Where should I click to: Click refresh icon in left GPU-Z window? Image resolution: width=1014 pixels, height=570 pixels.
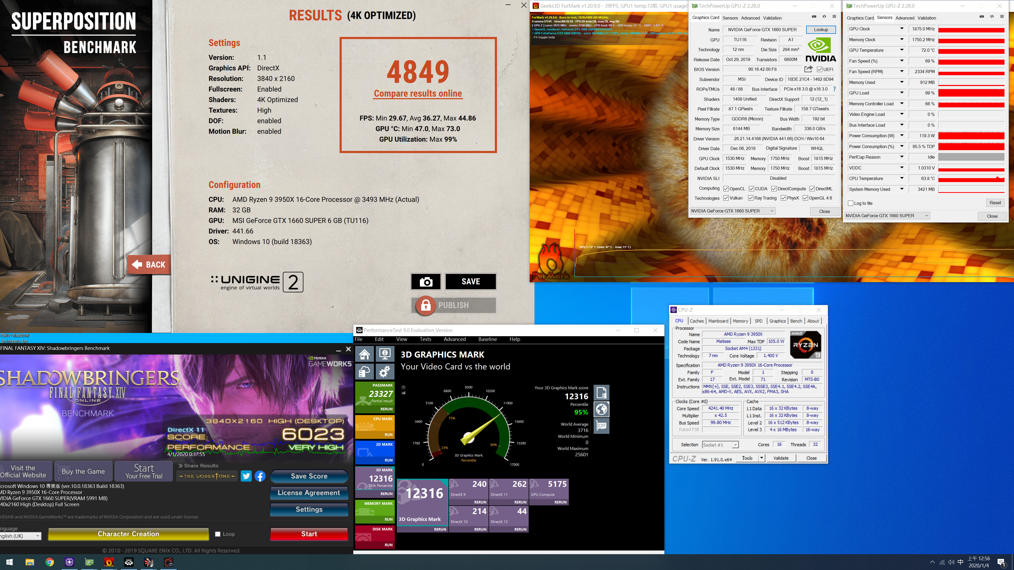click(824, 17)
